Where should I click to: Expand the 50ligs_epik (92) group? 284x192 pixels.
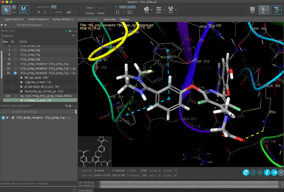tap(22, 77)
